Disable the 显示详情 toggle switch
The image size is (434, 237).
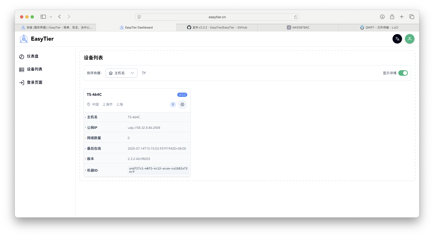[403, 73]
